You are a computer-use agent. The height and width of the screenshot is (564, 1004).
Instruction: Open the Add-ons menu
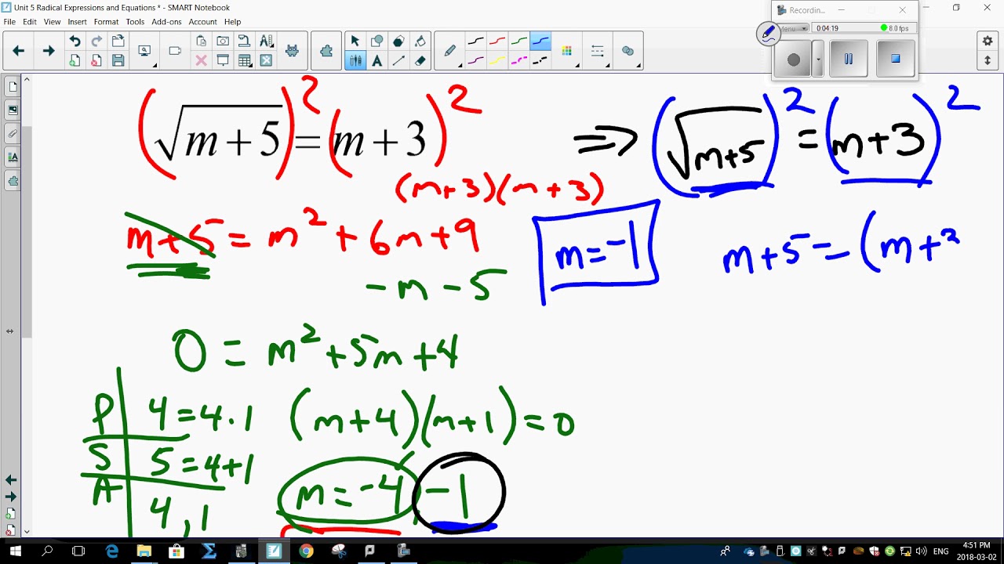coord(166,22)
